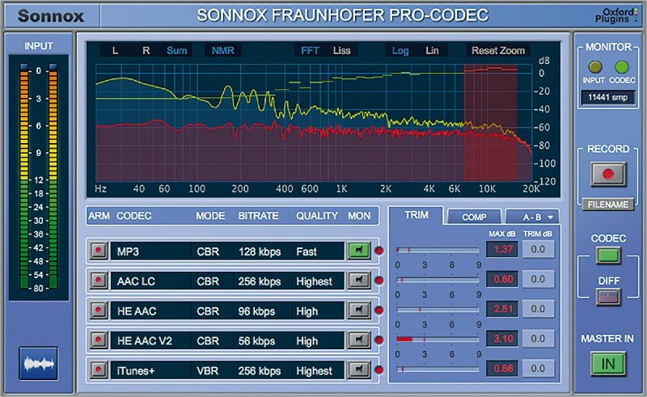Change 128 kbps bitrate of MP3

[x=261, y=251]
